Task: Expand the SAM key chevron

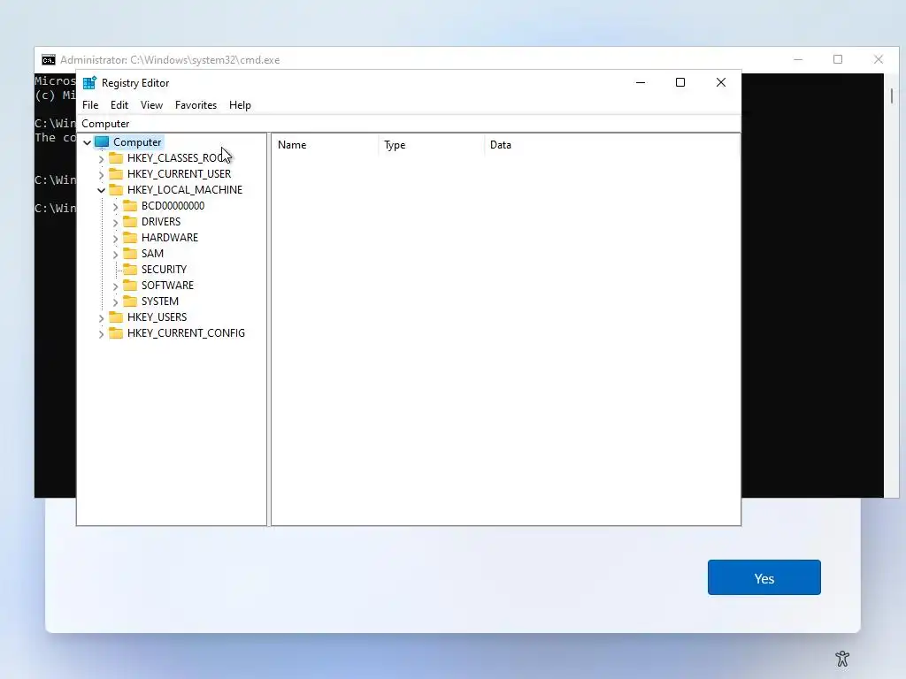Action: 115,254
